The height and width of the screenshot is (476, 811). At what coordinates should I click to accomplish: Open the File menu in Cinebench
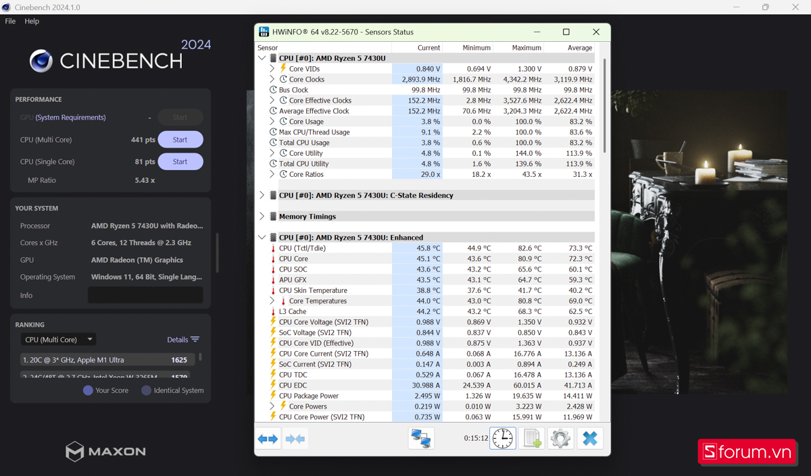tap(10, 21)
